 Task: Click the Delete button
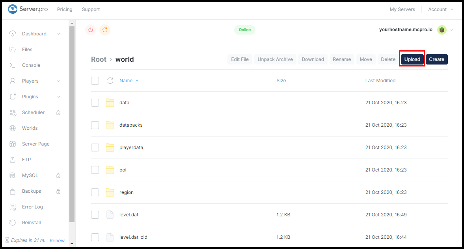pyautogui.click(x=388, y=59)
